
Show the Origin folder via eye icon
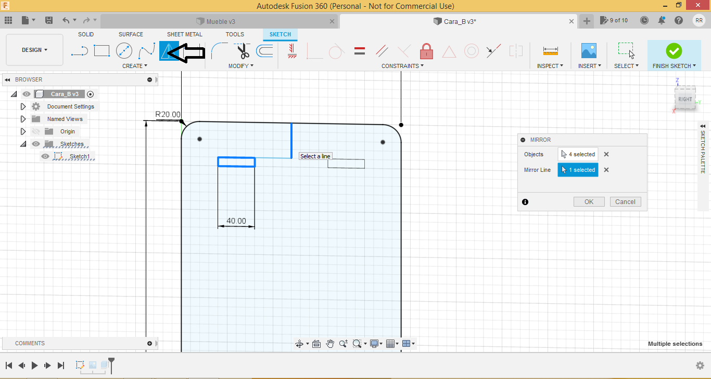(x=36, y=131)
